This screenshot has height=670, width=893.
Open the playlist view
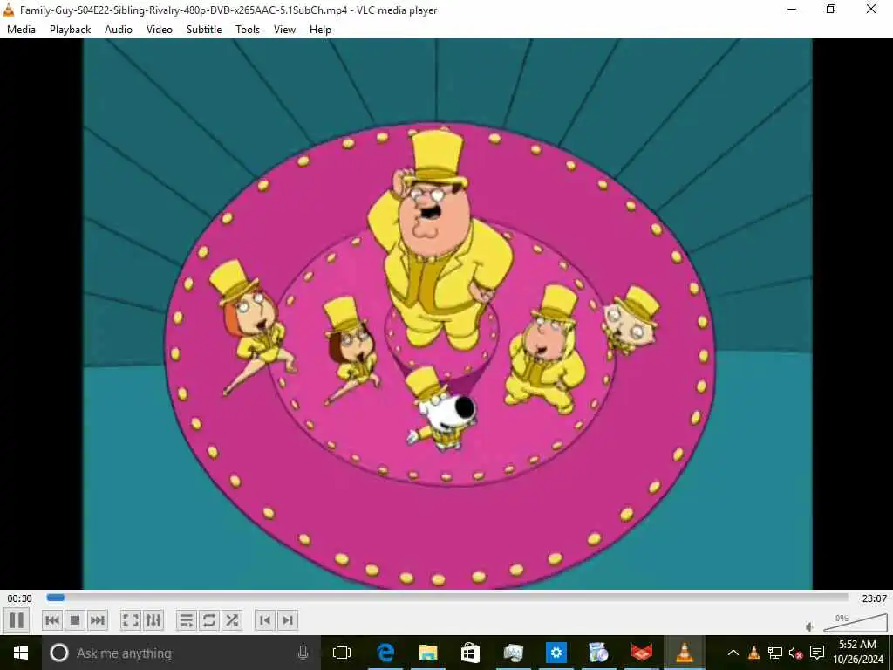click(x=187, y=620)
